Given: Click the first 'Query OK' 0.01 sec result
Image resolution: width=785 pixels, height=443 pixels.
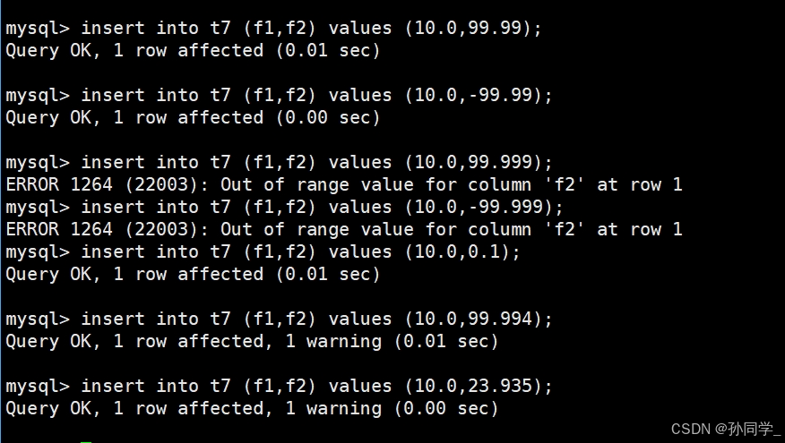Looking at the screenshot, I should click(x=193, y=50).
